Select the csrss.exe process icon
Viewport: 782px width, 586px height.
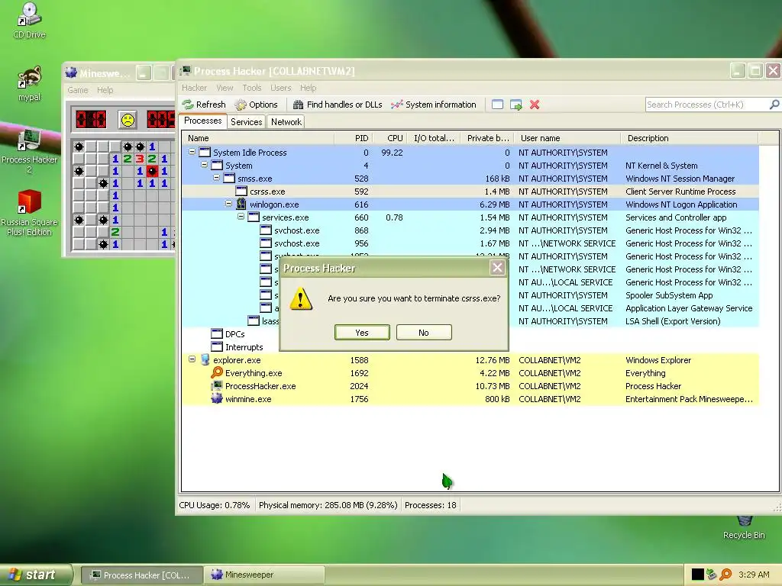241,192
